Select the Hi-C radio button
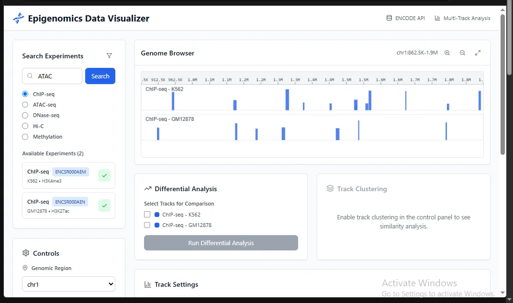 point(25,126)
